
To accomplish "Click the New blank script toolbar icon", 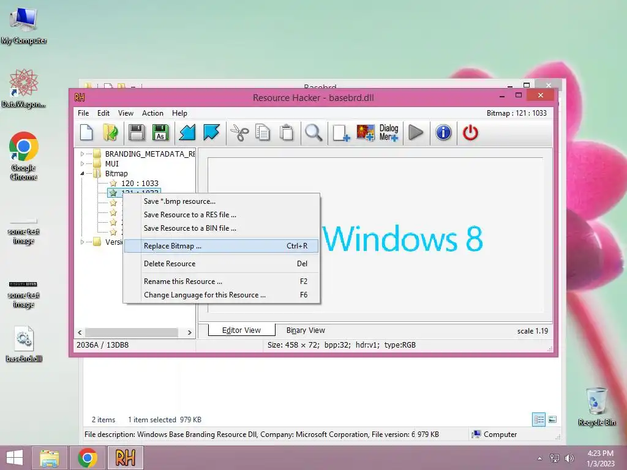I will pyautogui.click(x=86, y=133).
